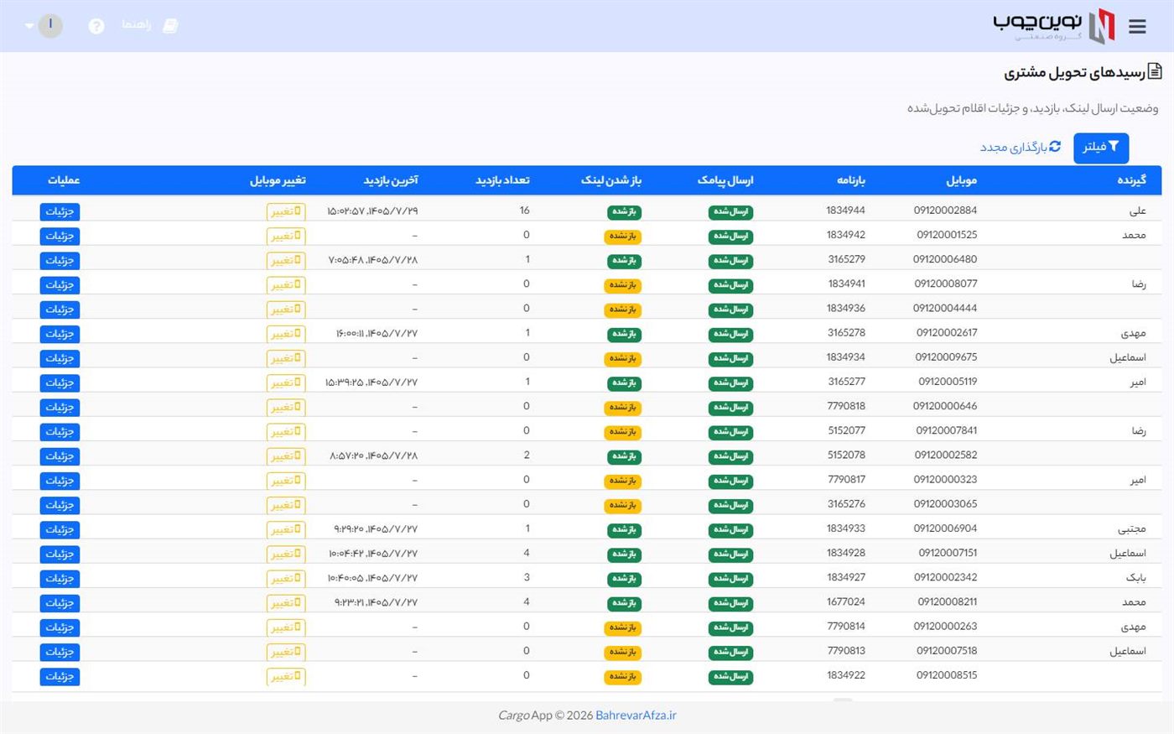This screenshot has width=1174, height=734.
Task: Open جزئیات for mobile 09120000323
Action: pyautogui.click(x=60, y=481)
